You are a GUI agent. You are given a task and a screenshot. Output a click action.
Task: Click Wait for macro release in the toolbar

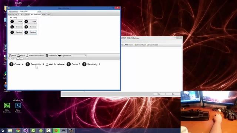pyautogui.click(x=35, y=56)
